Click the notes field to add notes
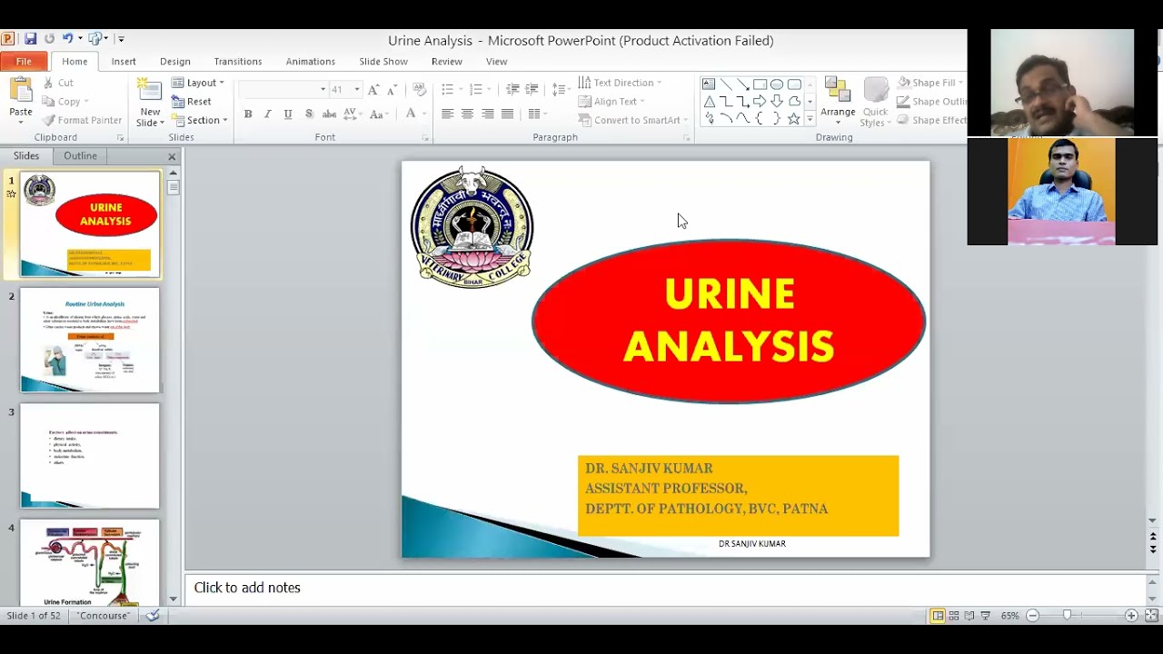1163x654 pixels. pos(666,588)
